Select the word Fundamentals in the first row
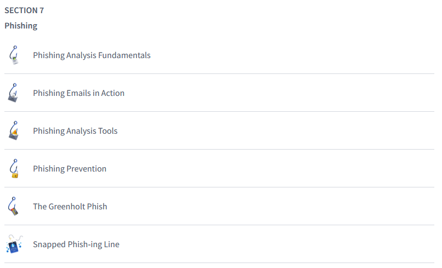This screenshot has height=268, width=442. pyautogui.click(x=124, y=55)
